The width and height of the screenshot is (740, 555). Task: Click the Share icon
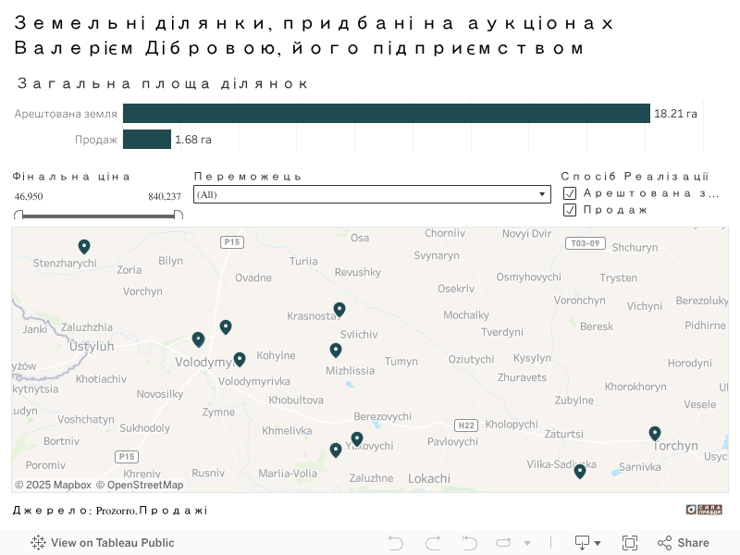664,543
